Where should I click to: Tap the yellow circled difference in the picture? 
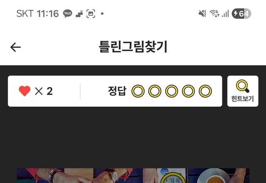(x=172, y=178)
